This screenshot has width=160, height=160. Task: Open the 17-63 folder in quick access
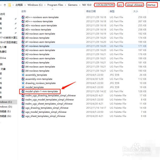[9, 38]
